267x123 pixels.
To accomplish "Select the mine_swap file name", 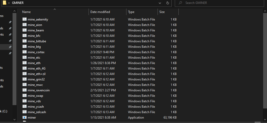I will pos(35,96).
